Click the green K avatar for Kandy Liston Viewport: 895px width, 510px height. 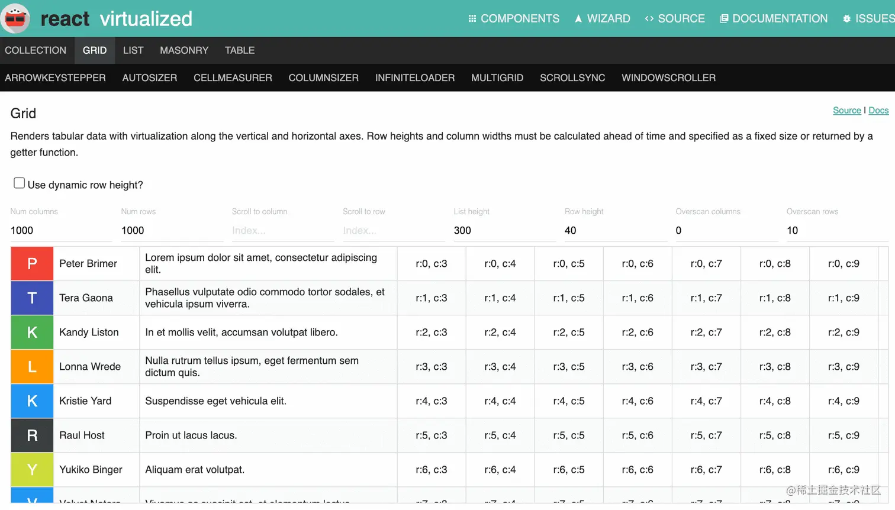33,333
